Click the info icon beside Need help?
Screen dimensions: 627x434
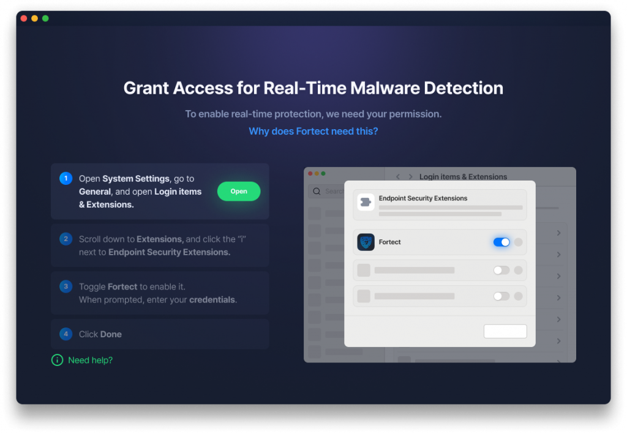(57, 360)
